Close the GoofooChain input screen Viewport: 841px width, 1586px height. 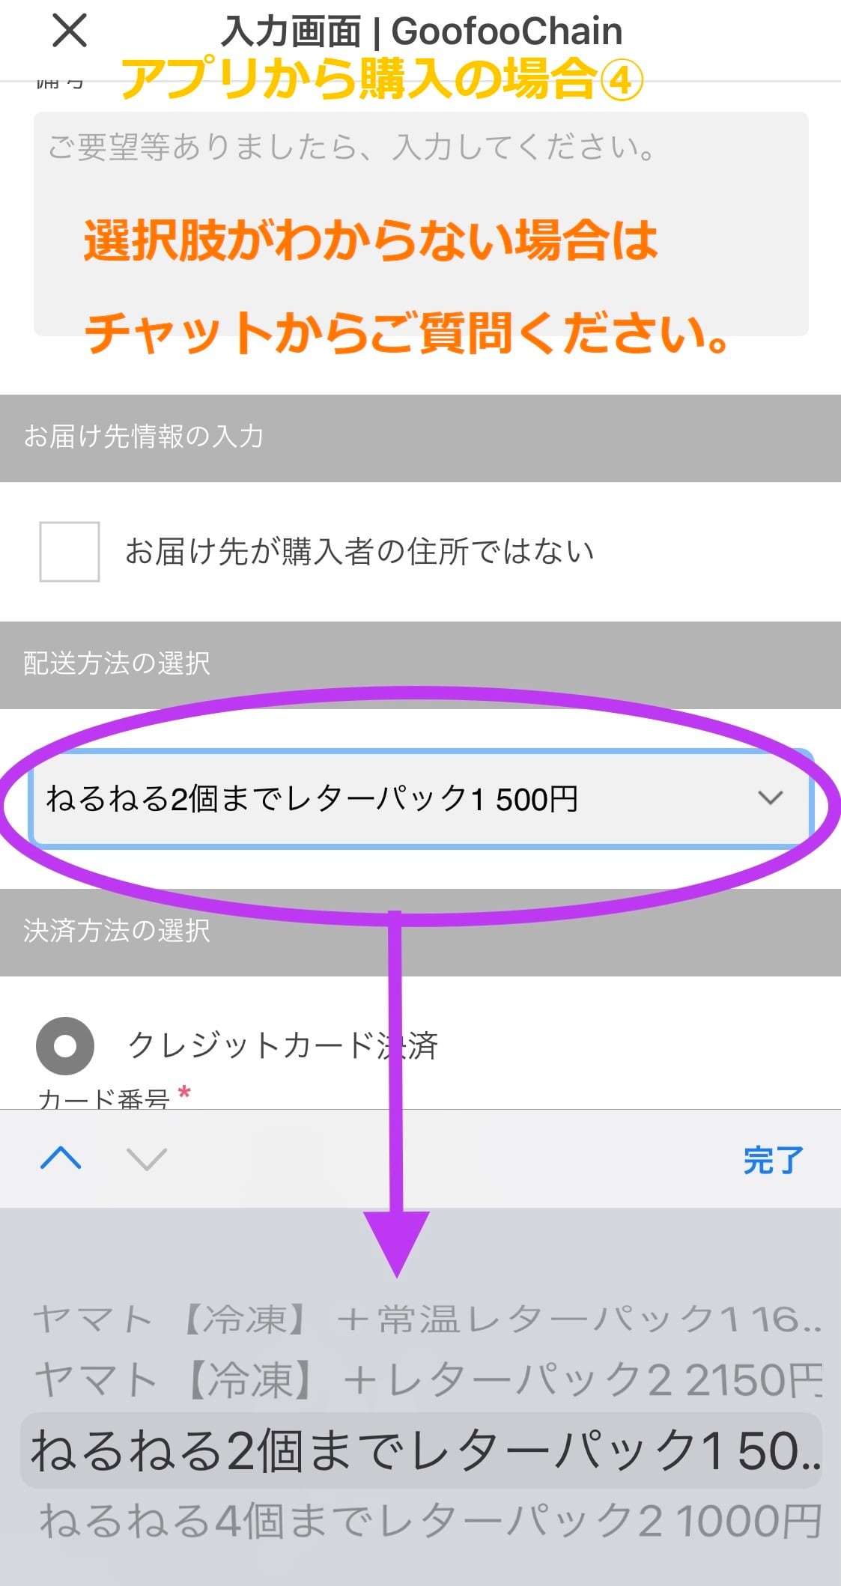point(70,31)
